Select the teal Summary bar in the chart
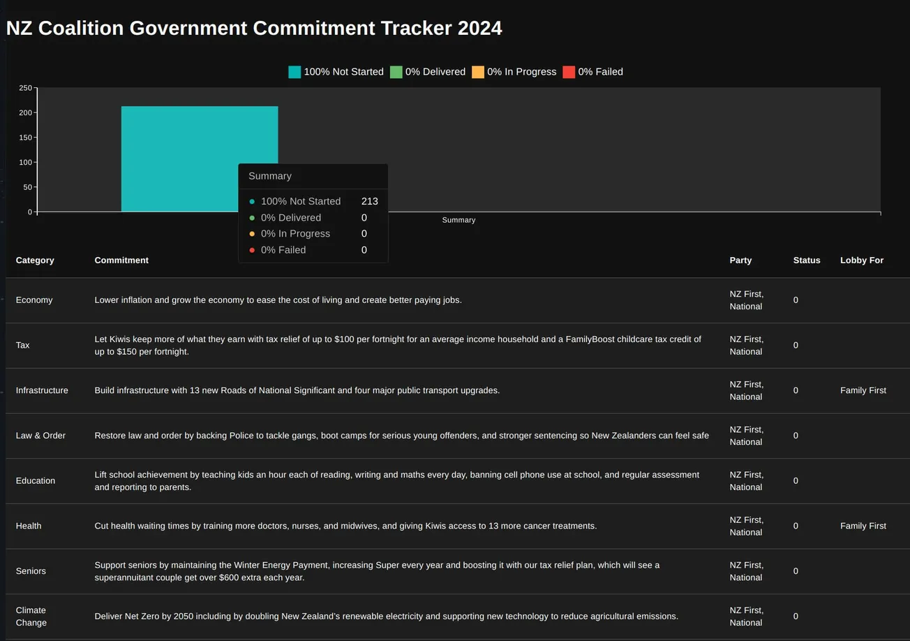 click(200, 140)
